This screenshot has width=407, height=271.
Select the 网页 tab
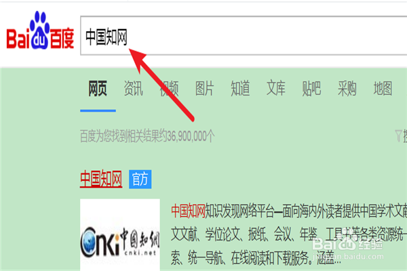click(x=98, y=88)
